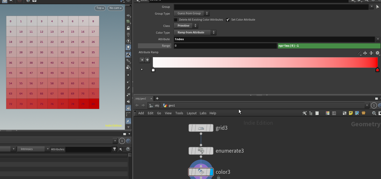Viewport: 381px width, 179px height.
Task: Open the Layout menu
Action: coord(191,113)
